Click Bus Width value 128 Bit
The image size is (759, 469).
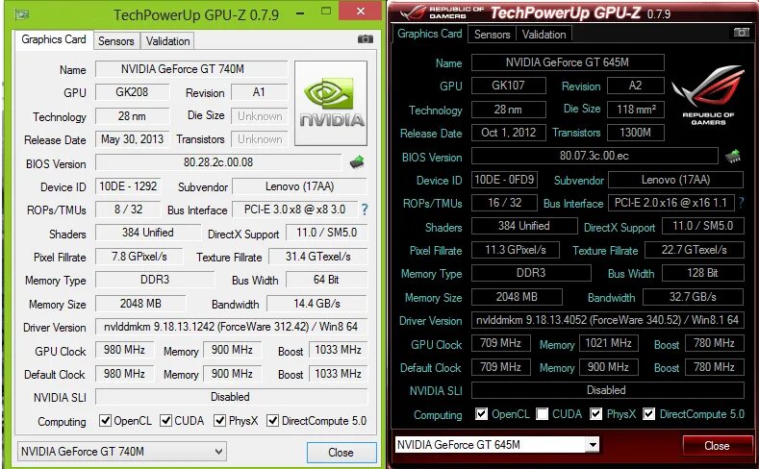tap(703, 273)
